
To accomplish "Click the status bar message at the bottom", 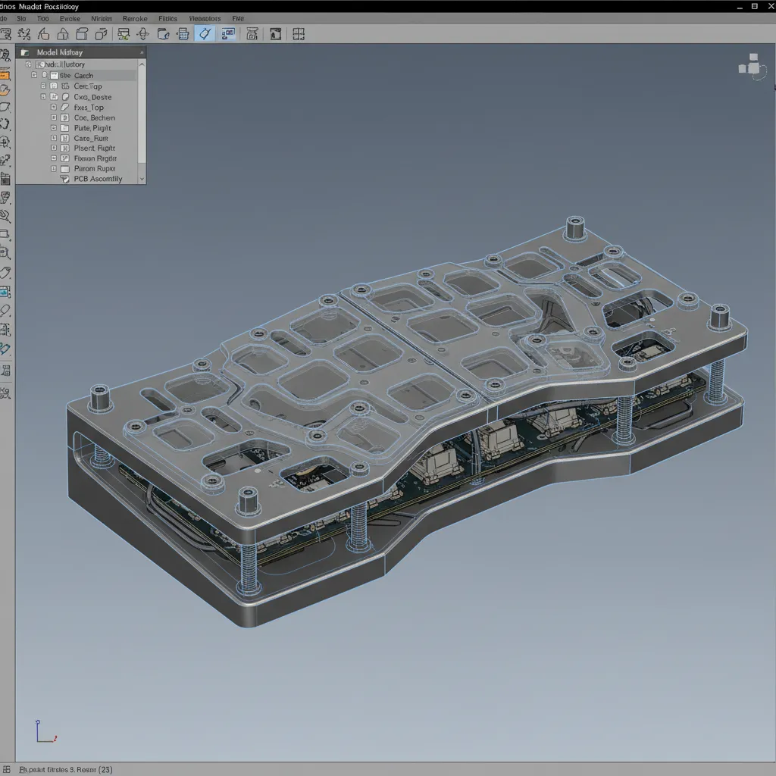I will pyautogui.click(x=64, y=768).
